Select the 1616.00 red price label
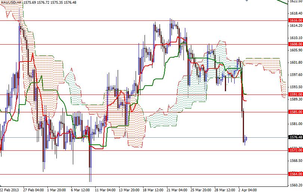303x192 pixels. pyautogui.click(x=295, y=21)
